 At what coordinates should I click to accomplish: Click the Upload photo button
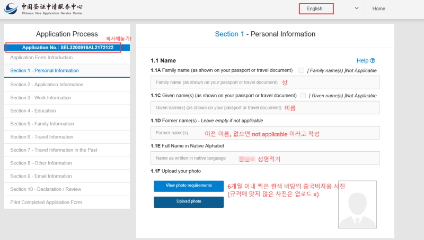pyautogui.click(x=189, y=202)
